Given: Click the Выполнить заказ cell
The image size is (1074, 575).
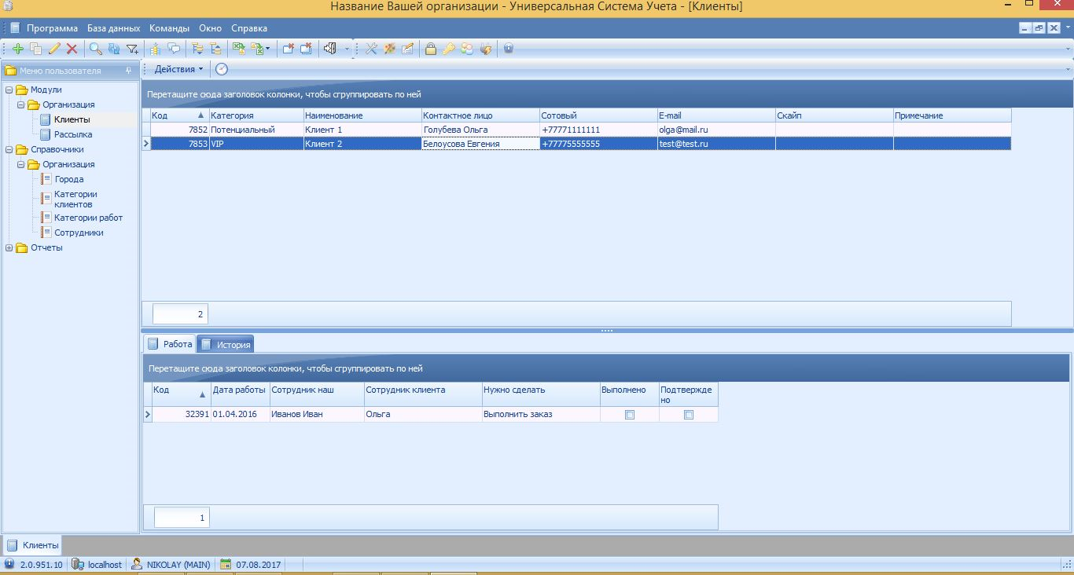Looking at the screenshot, I should click(x=540, y=414).
